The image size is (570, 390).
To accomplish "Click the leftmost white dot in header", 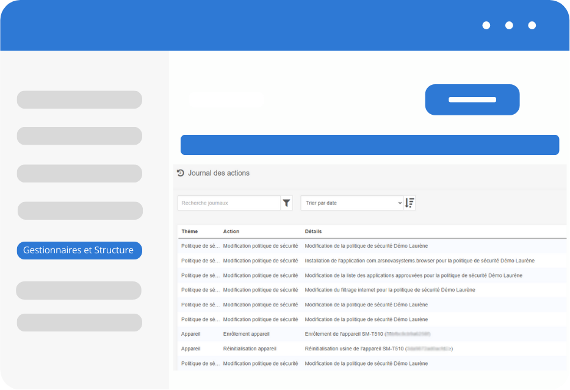I will pyautogui.click(x=486, y=26).
